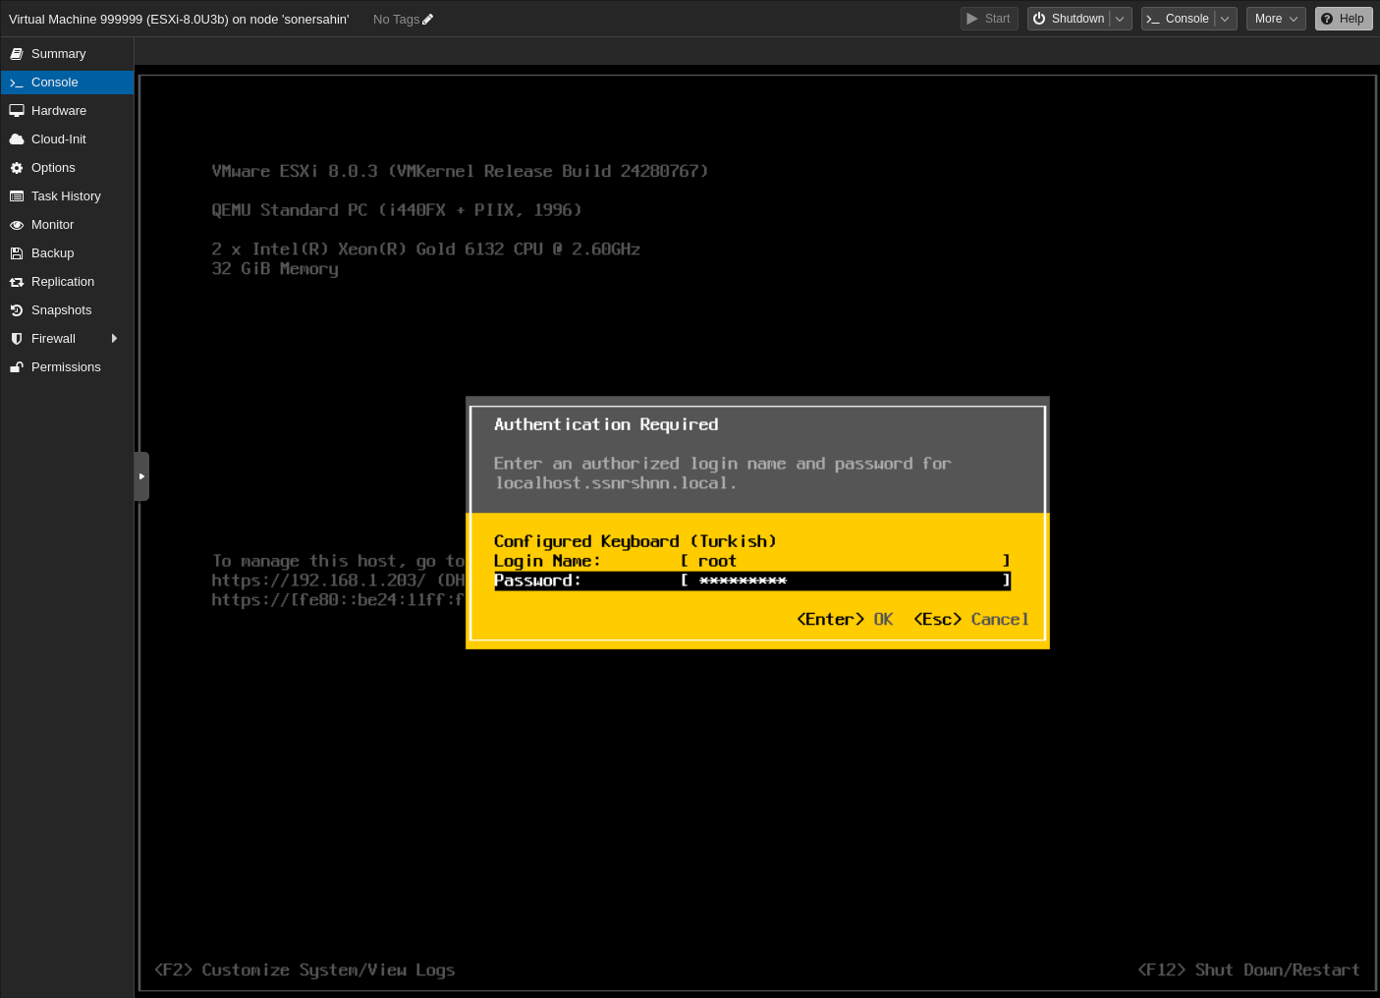This screenshot has height=998, width=1380.
Task: Click the Replication arrows icon
Action: [x=17, y=281]
